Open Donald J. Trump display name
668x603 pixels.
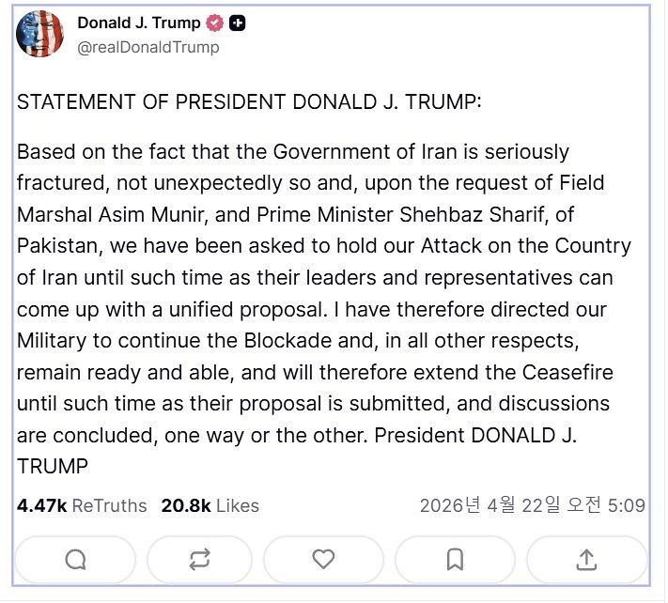pyautogui.click(x=138, y=23)
